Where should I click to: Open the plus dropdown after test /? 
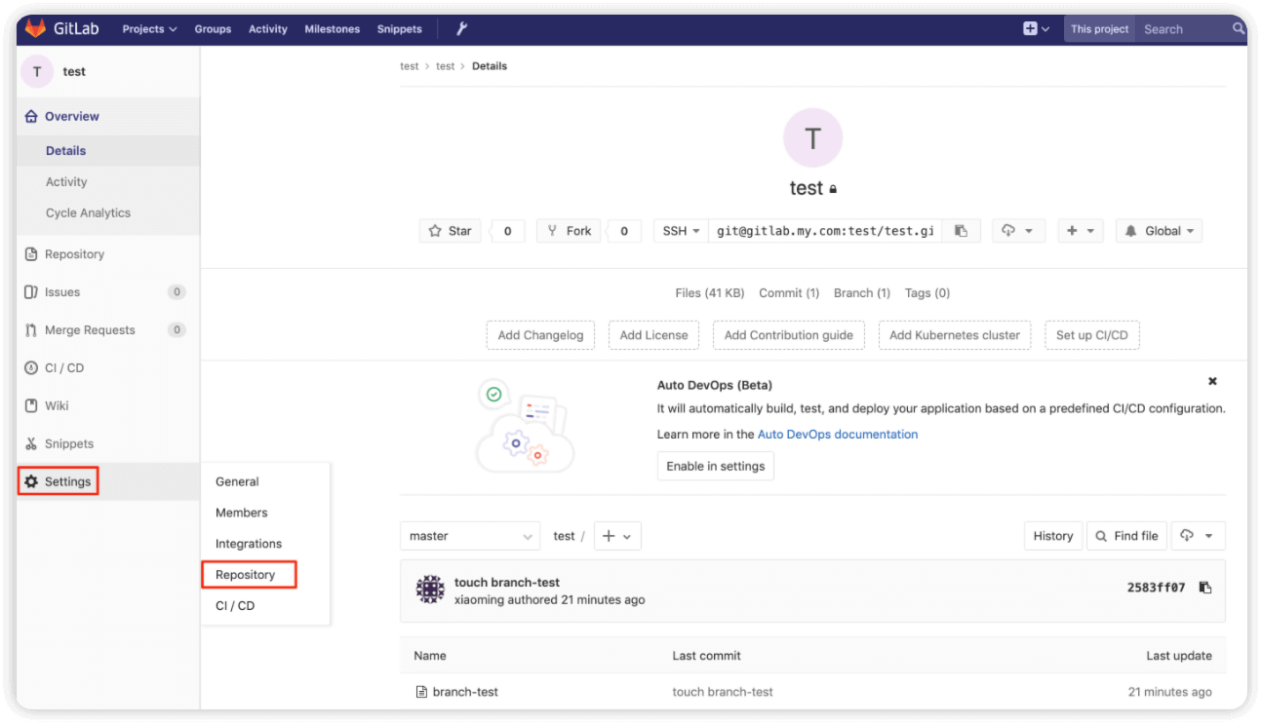(617, 536)
